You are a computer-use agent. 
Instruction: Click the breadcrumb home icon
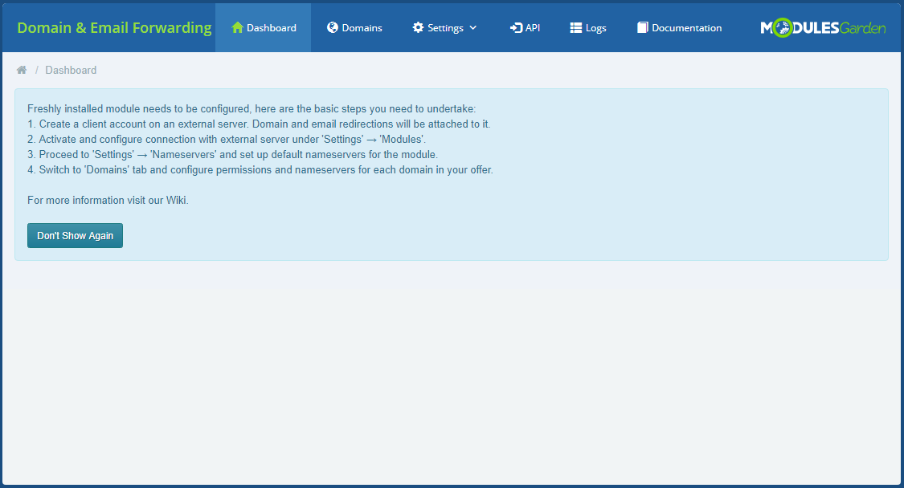(22, 70)
